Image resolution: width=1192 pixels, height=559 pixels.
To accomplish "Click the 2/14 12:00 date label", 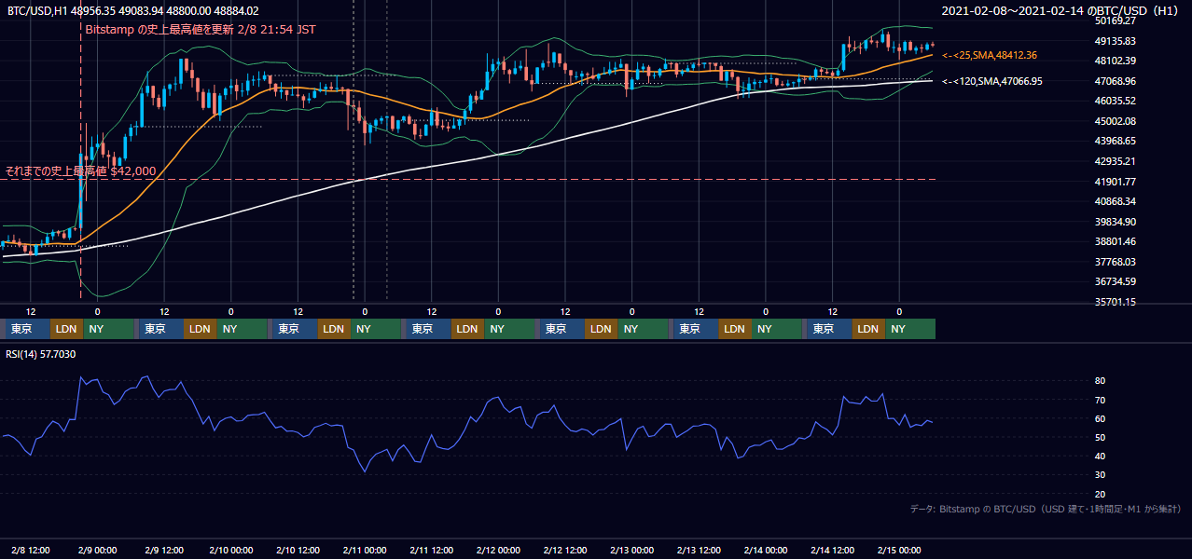I will pos(833,550).
